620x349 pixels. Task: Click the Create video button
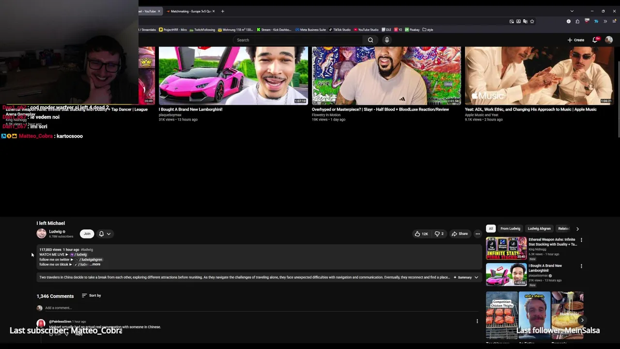point(576,40)
